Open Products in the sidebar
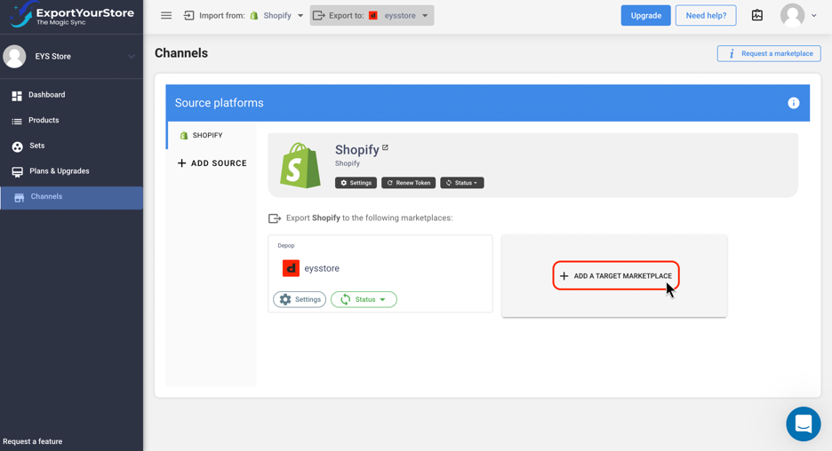 click(x=72, y=121)
